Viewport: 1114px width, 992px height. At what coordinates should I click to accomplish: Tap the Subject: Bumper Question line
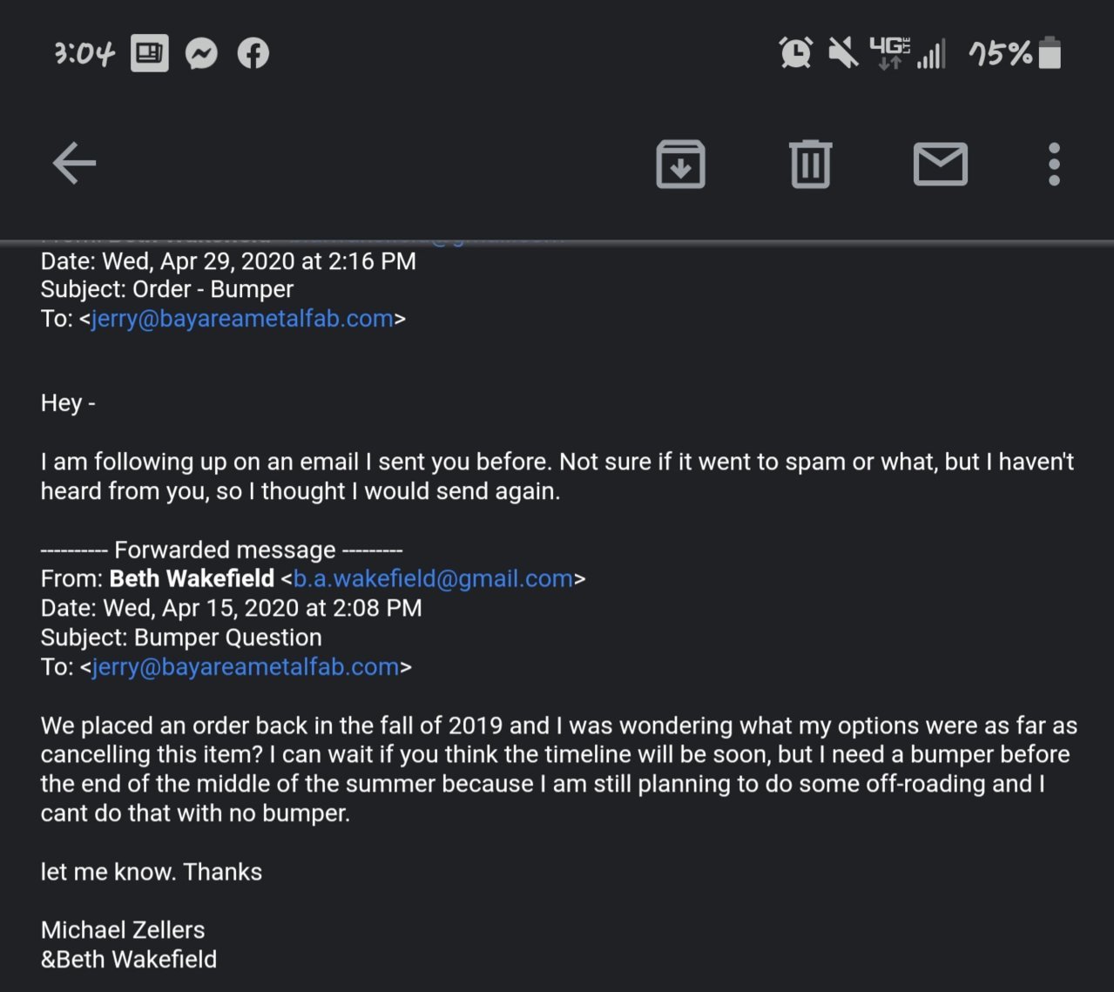tap(181, 638)
